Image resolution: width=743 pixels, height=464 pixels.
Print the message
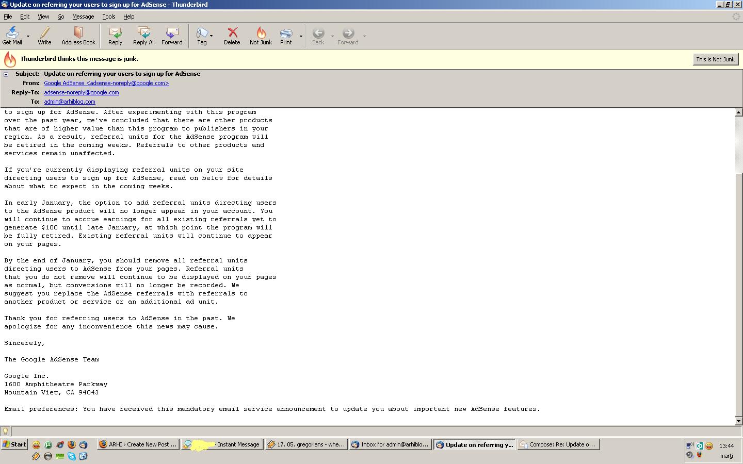pos(286,36)
